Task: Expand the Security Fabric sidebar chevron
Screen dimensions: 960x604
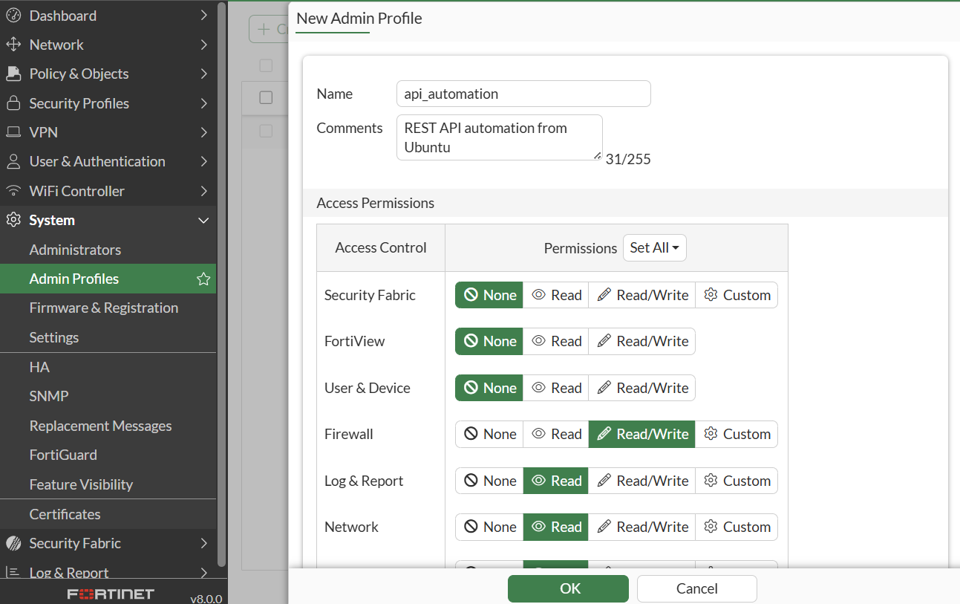Action: pos(203,543)
